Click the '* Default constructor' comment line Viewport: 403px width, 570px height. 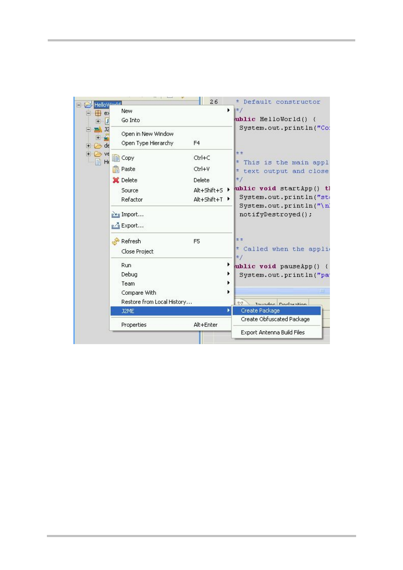[x=278, y=102]
